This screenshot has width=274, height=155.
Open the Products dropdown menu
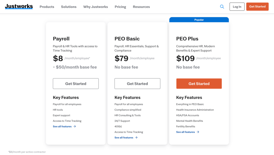[47, 7]
